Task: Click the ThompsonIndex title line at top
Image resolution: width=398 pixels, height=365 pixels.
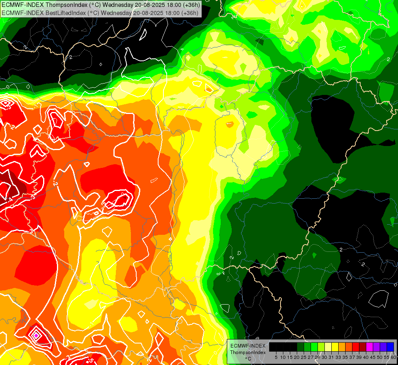Action: (101, 5)
